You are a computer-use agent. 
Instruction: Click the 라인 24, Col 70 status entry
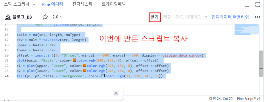click(221, 99)
